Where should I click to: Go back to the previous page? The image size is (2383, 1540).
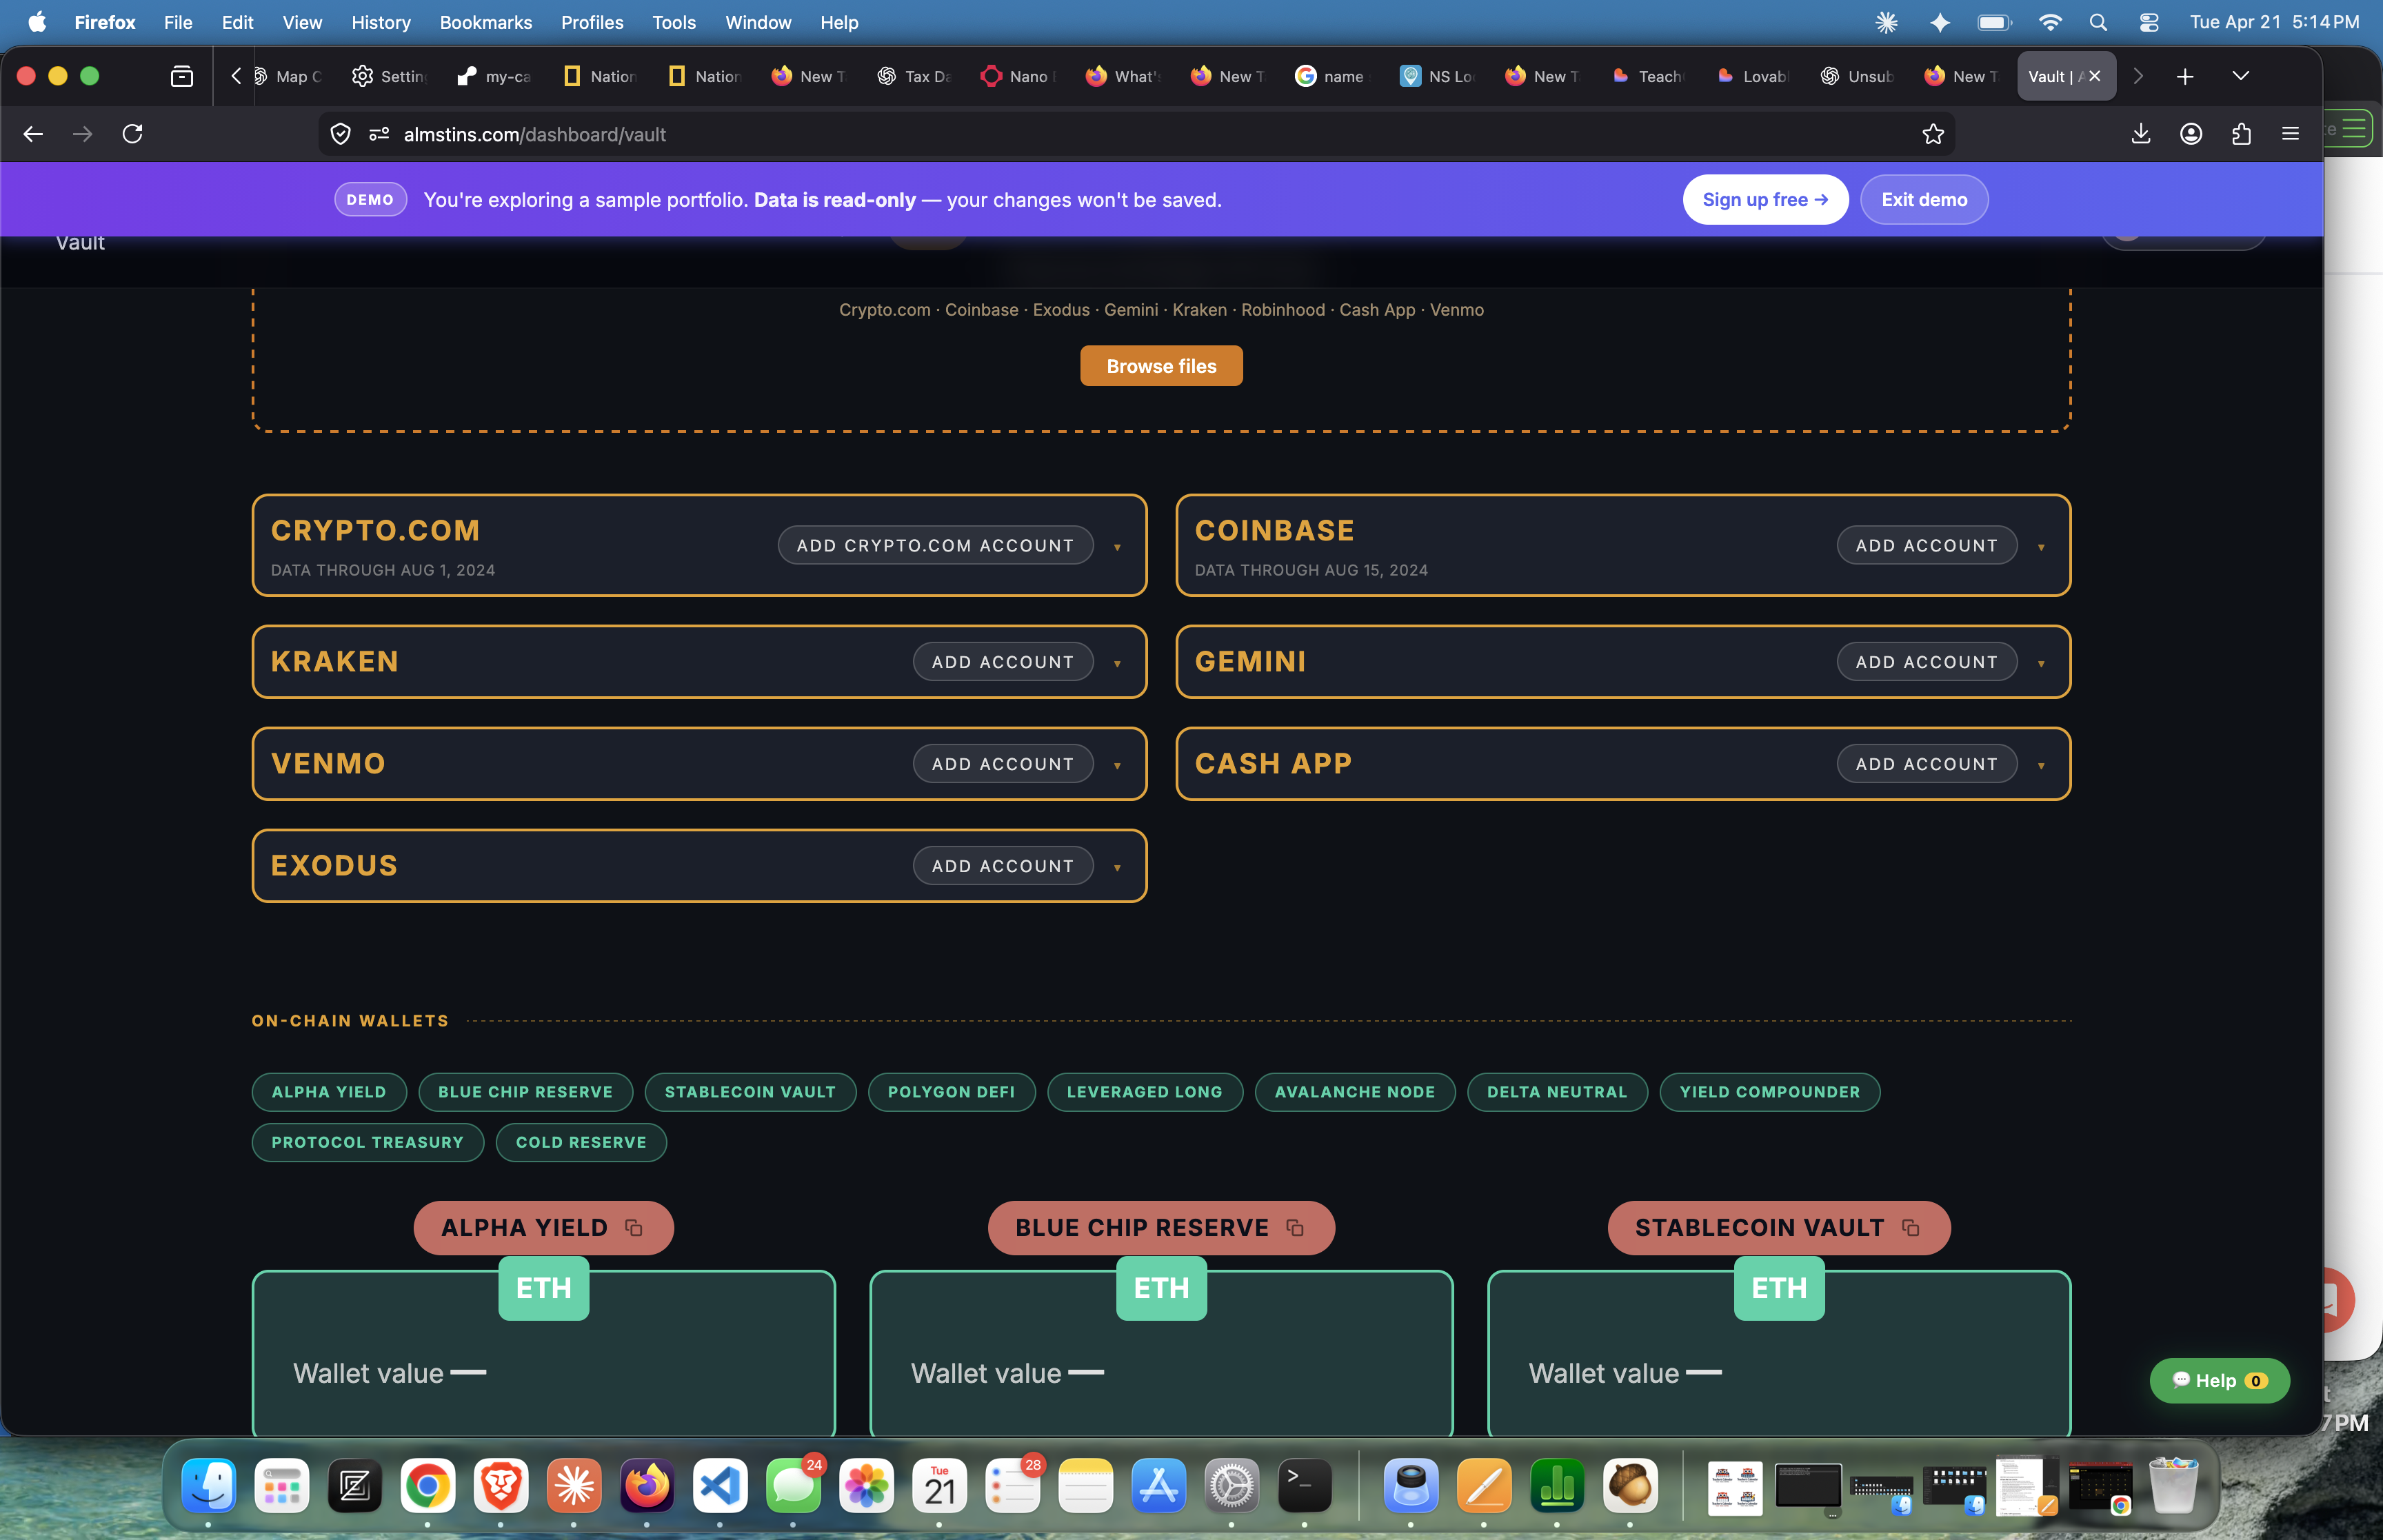pos(33,134)
